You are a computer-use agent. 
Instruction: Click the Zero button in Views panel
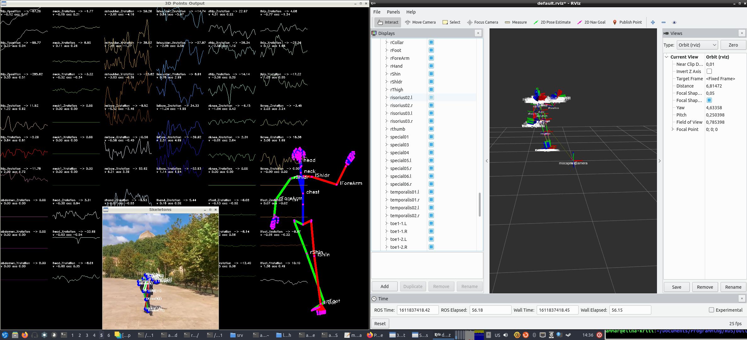coord(733,45)
